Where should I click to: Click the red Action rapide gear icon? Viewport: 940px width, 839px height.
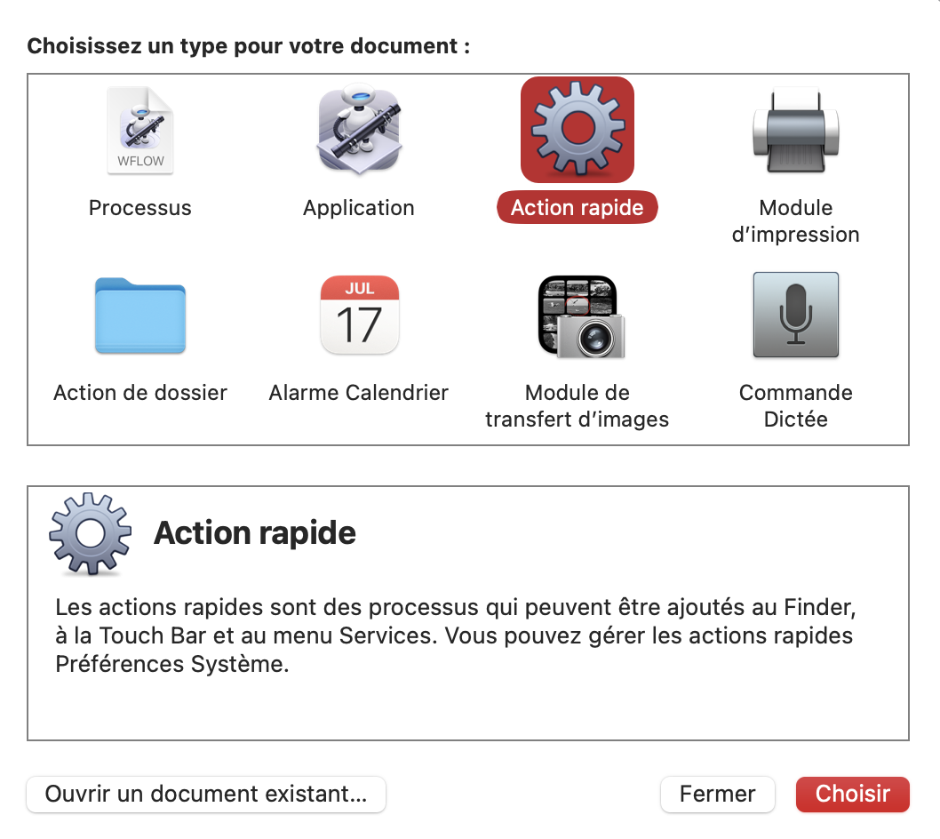(578, 130)
